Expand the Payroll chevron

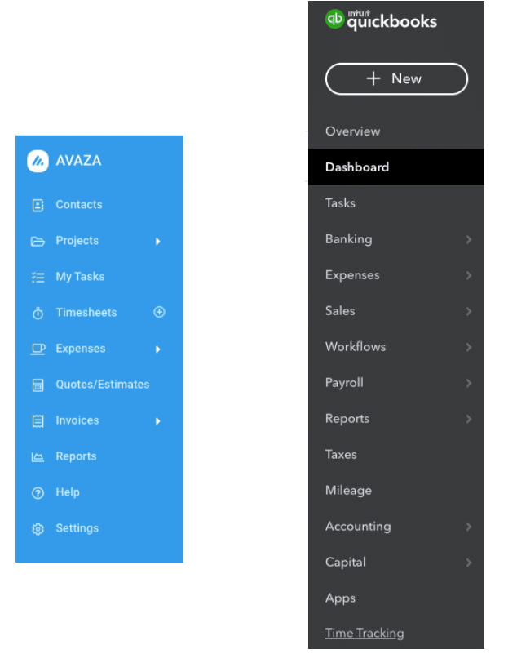(469, 383)
